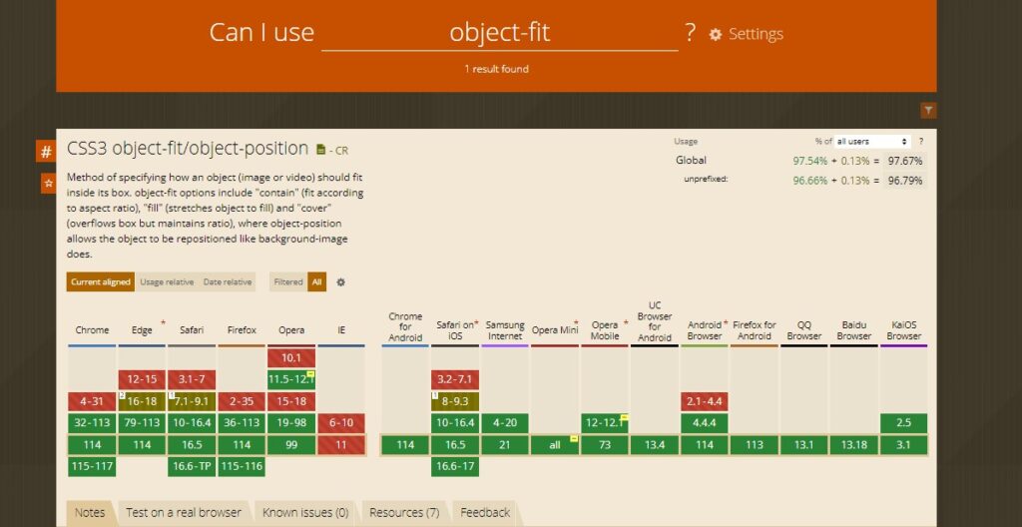Toggle Filtered browser view
Image resolution: width=1022 pixels, height=527 pixels.
(x=288, y=281)
